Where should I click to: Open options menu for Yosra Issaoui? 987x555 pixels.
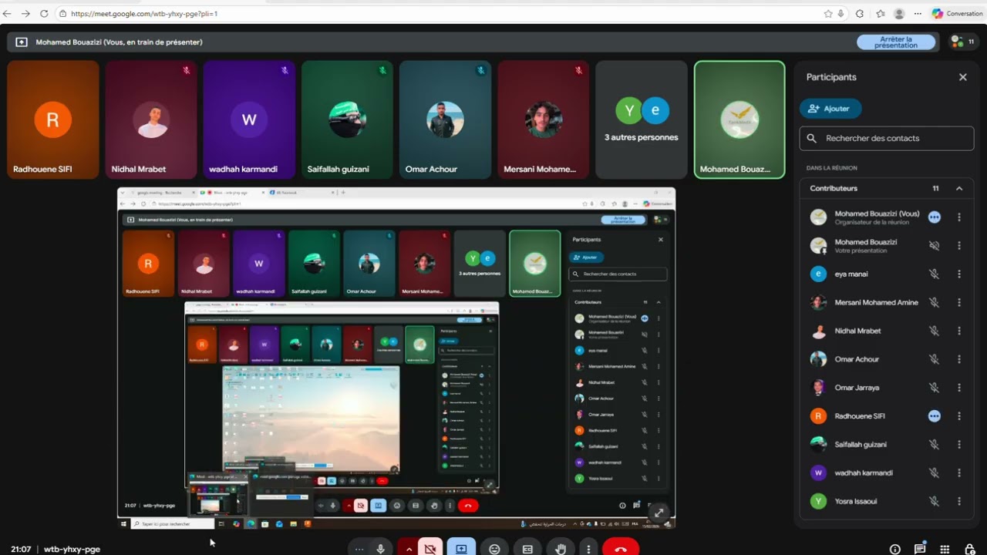point(959,501)
